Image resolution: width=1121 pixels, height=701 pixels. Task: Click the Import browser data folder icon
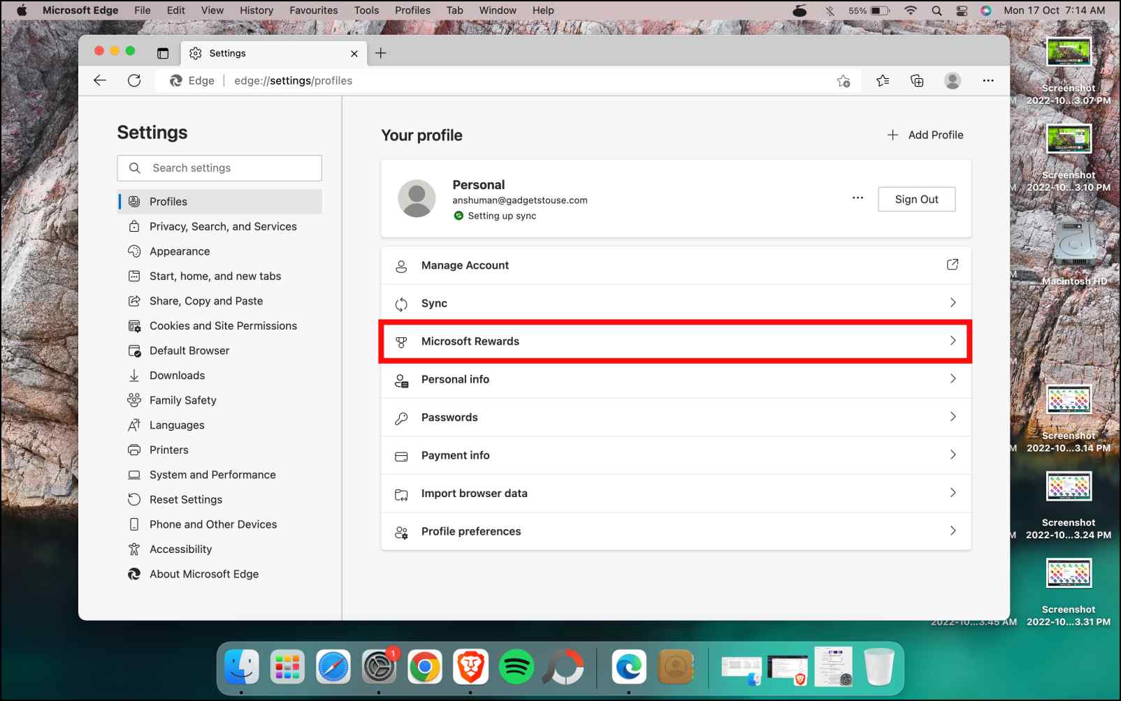pyautogui.click(x=401, y=494)
